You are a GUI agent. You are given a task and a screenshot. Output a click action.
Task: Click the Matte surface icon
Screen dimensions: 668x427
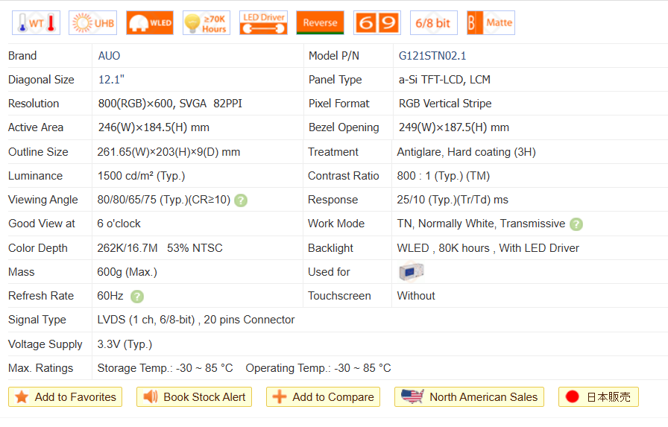tap(491, 23)
